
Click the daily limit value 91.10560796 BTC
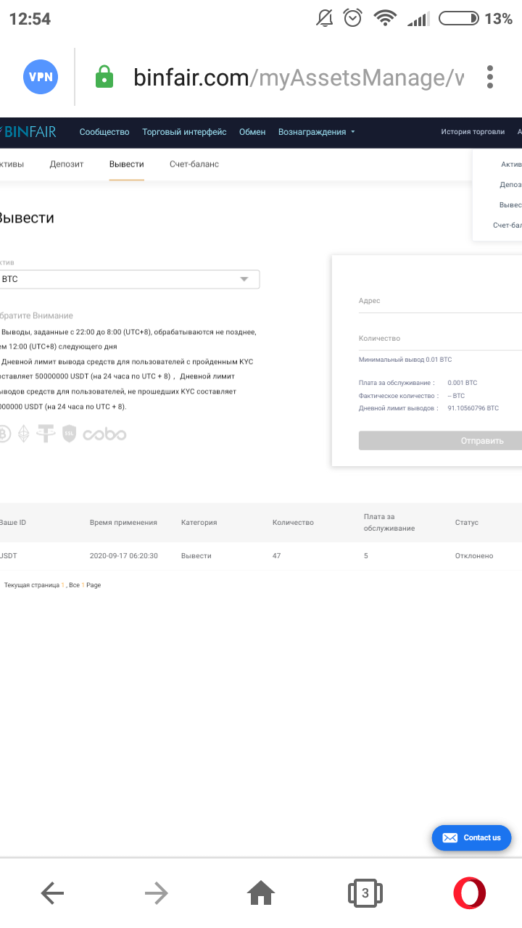coord(473,409)
